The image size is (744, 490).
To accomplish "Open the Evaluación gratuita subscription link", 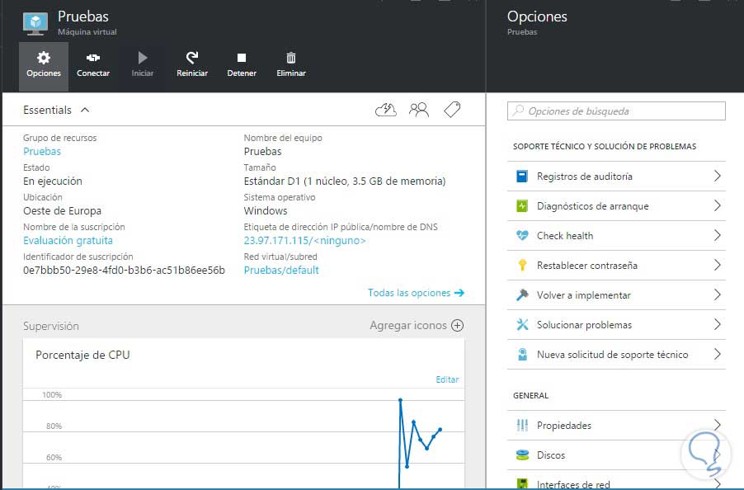I will click(x=68, y=241).
